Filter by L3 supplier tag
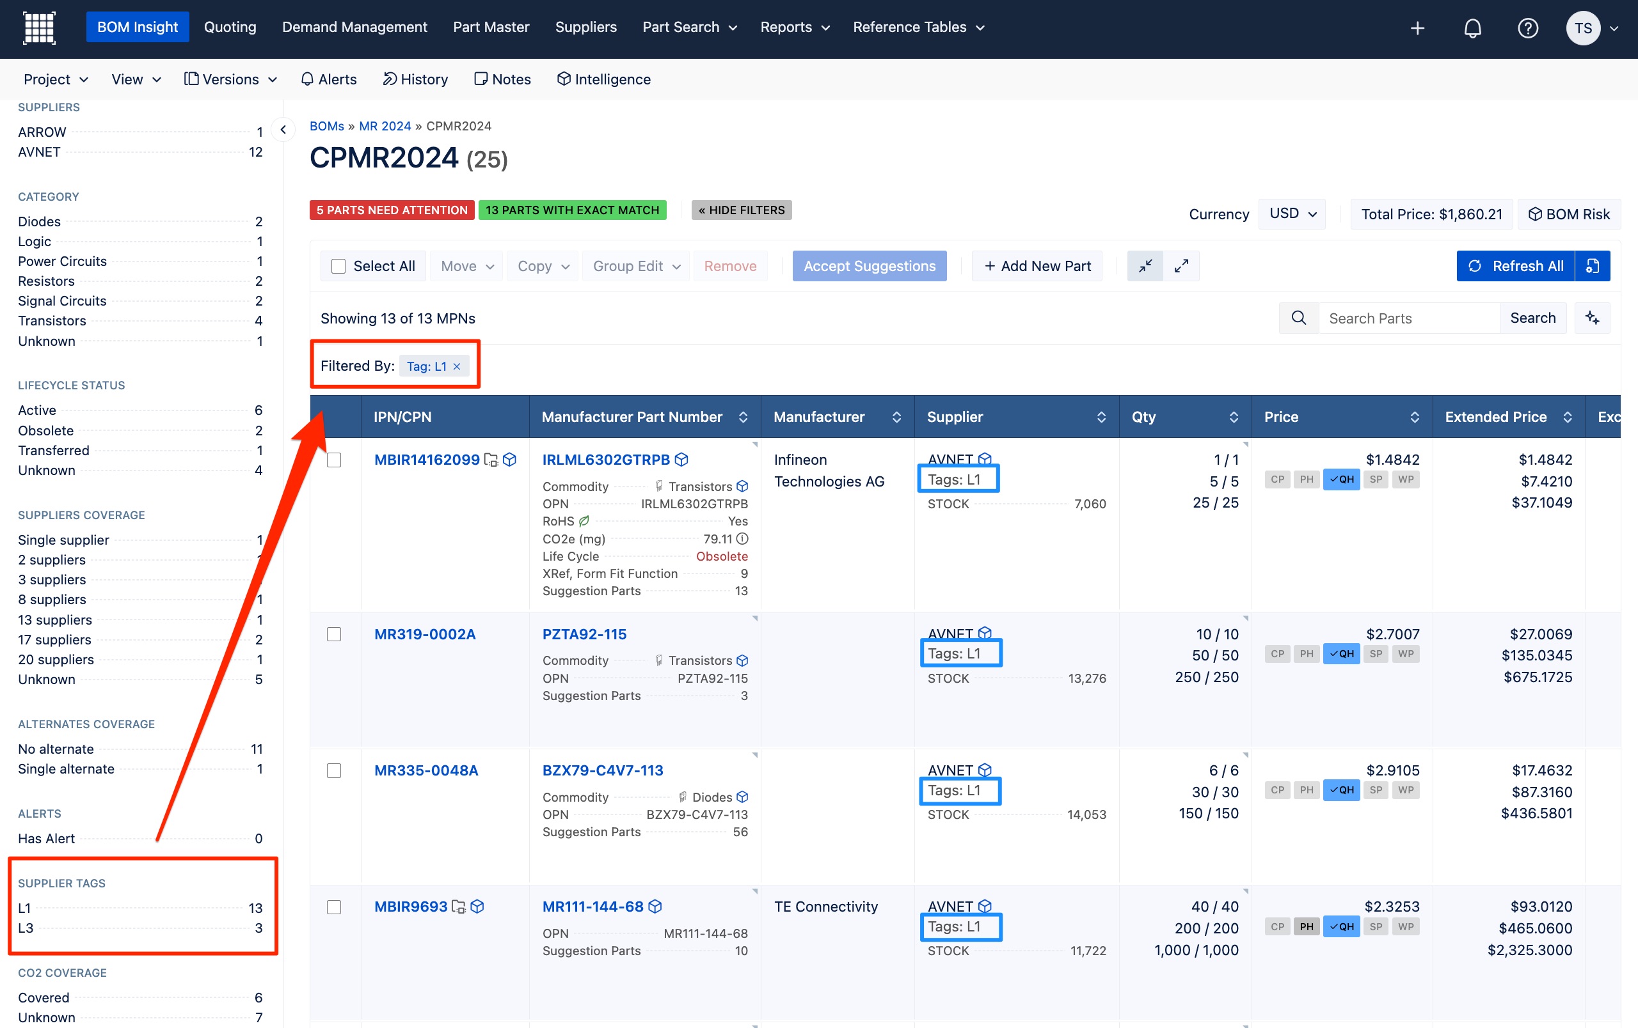Screen dimensions: 1638x1028 (140, 928)
